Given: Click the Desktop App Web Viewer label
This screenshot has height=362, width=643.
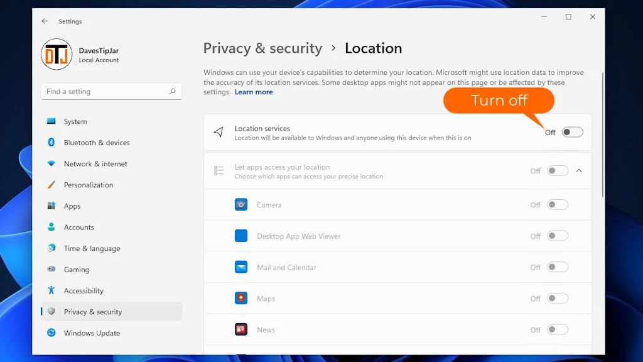Looking at the screenshot, I should click(x=298, y=236).
